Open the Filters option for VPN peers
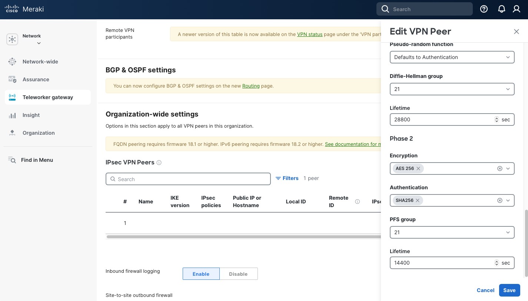The height and width of the screenshot is (301, 528). point(287,179)
